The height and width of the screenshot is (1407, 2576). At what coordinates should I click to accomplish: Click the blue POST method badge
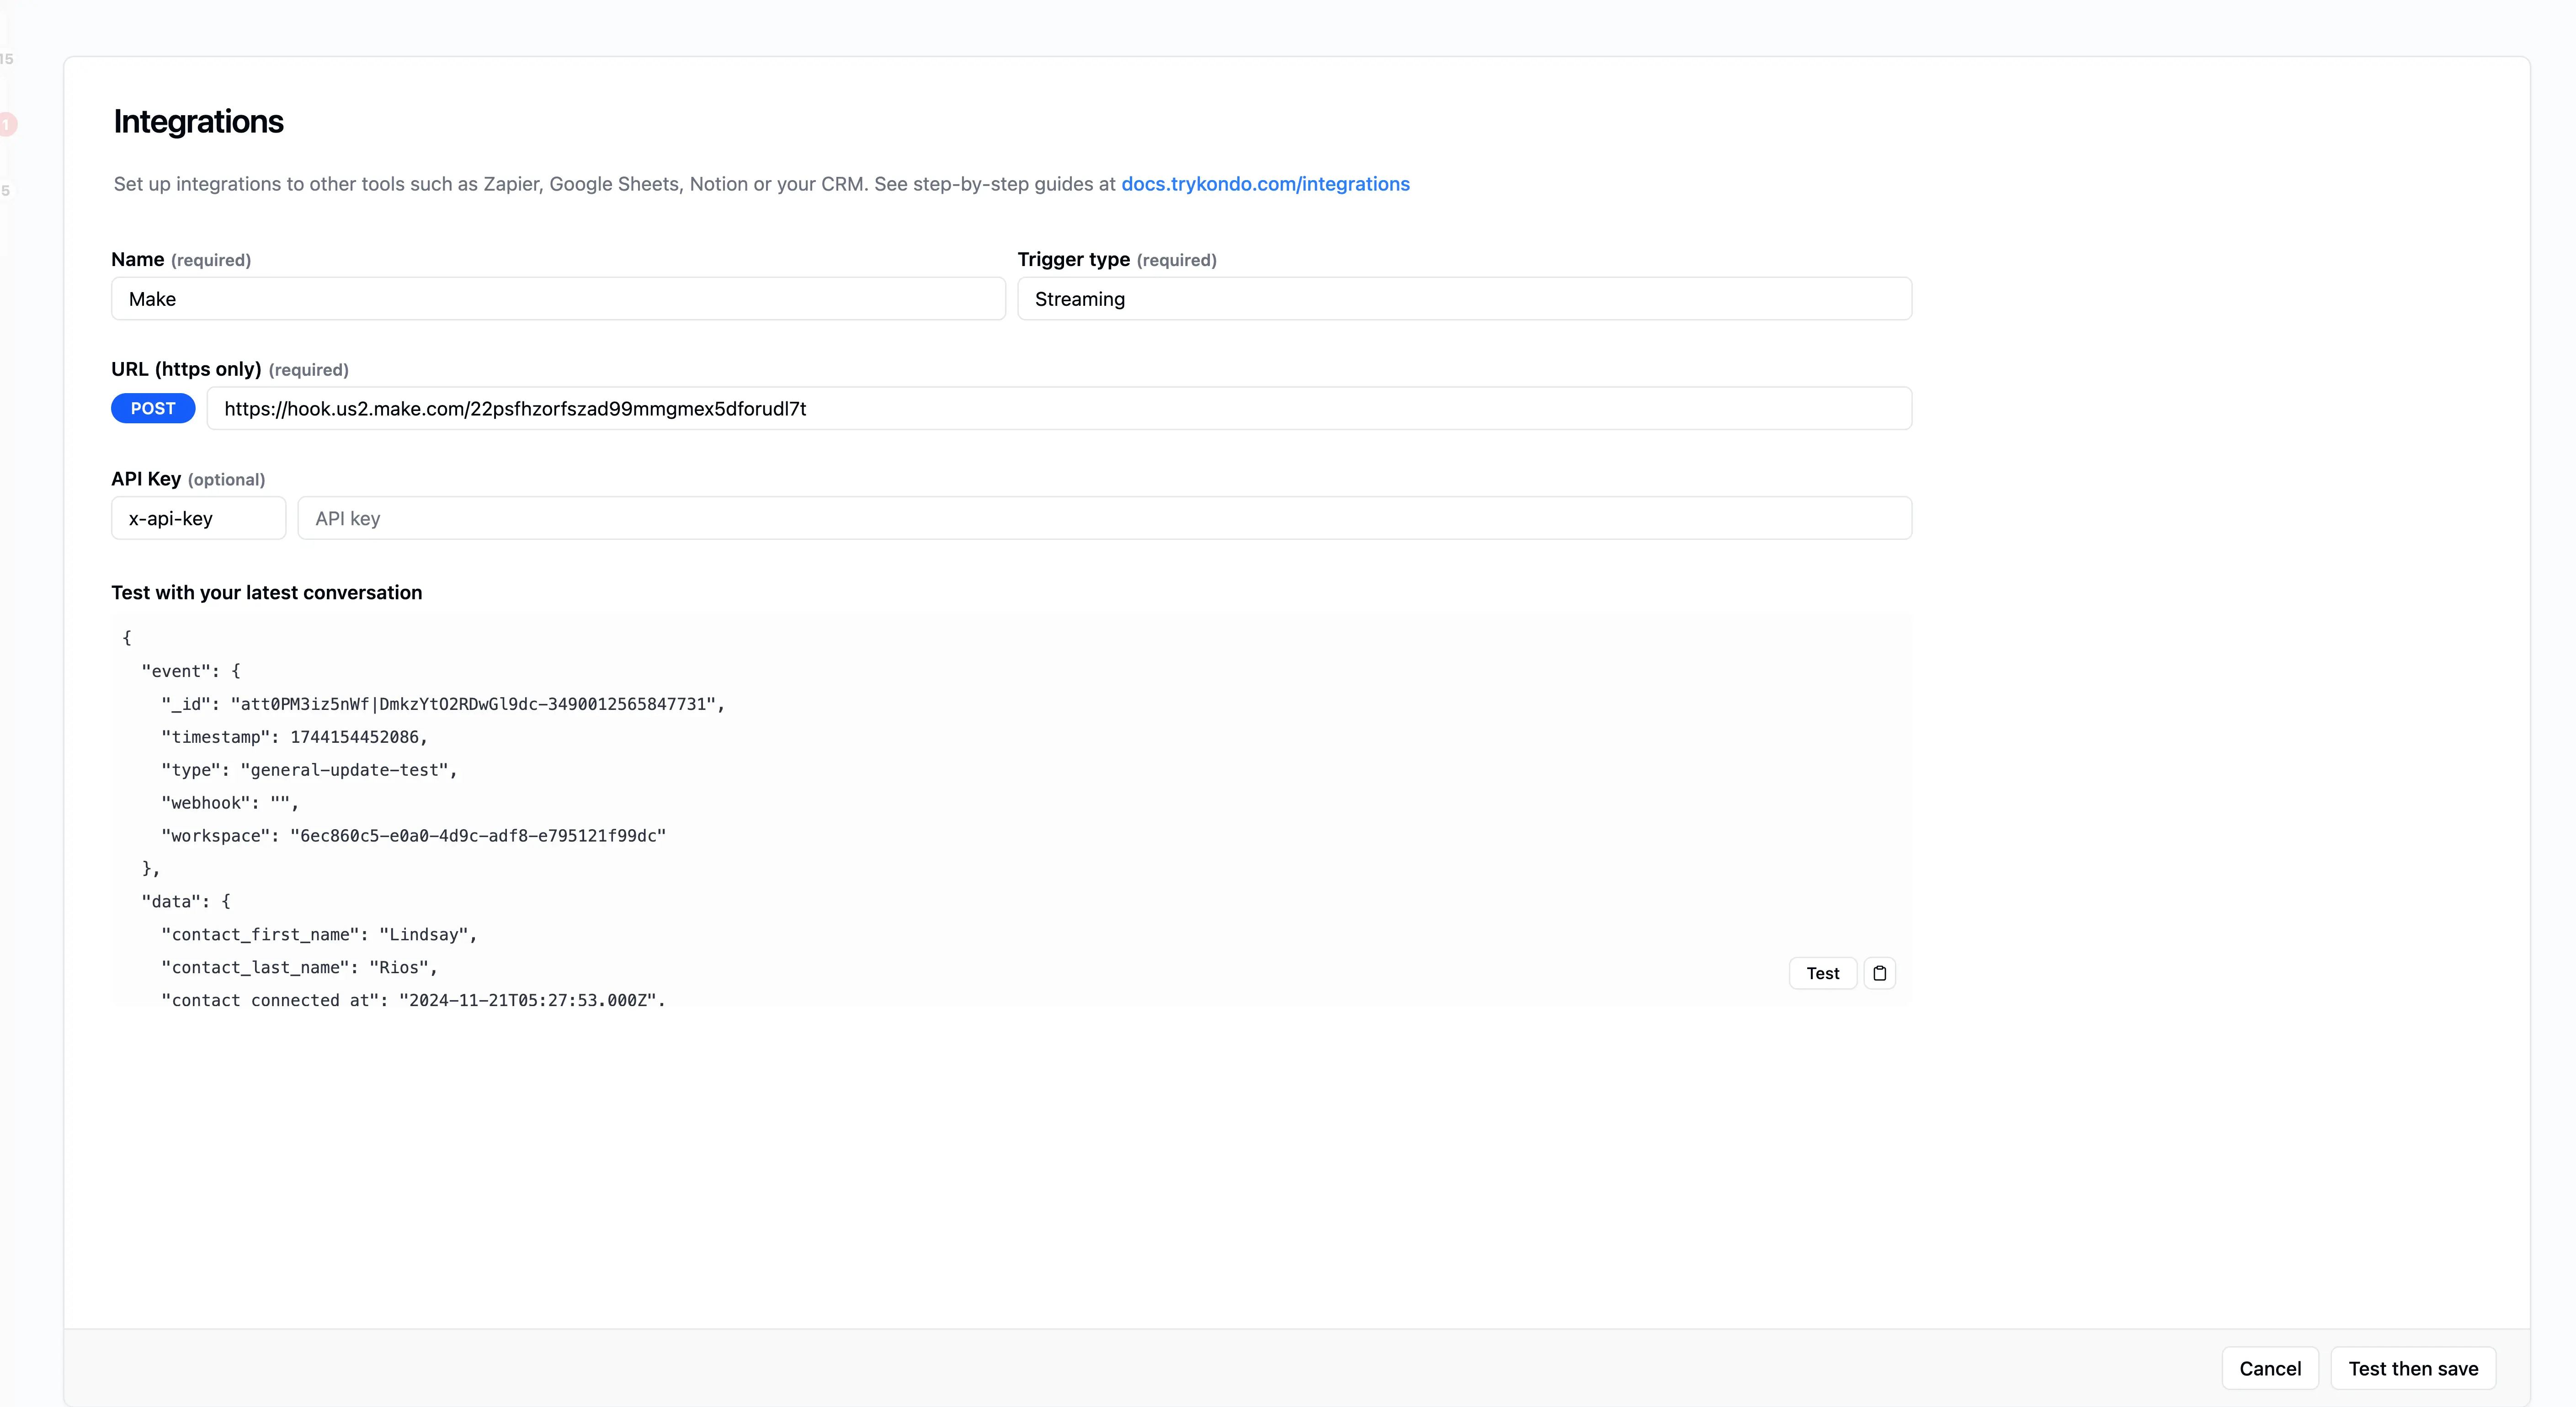[153, 408]
